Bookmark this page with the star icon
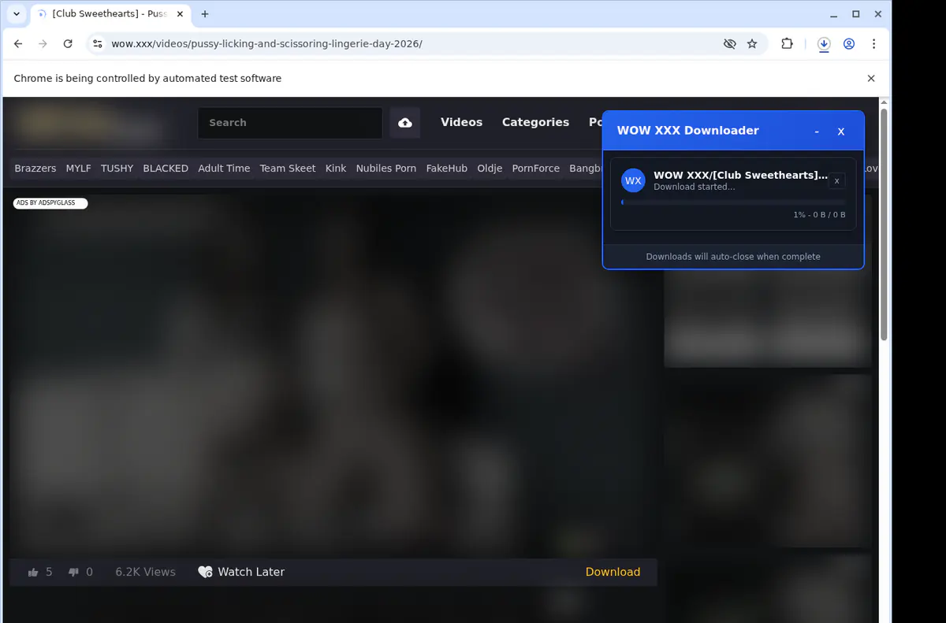946x623 pixels. coord(752,44)
